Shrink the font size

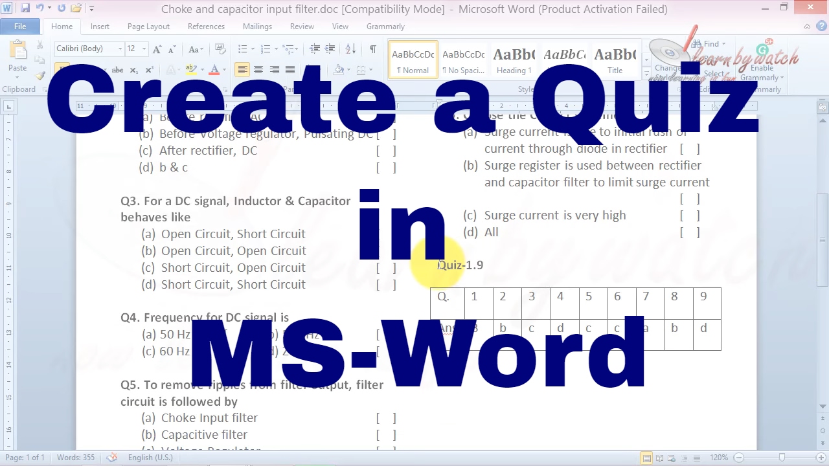(x=172, y=49)
